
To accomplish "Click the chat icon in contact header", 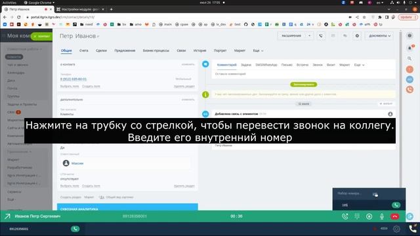I will click(x=345, y=35).
